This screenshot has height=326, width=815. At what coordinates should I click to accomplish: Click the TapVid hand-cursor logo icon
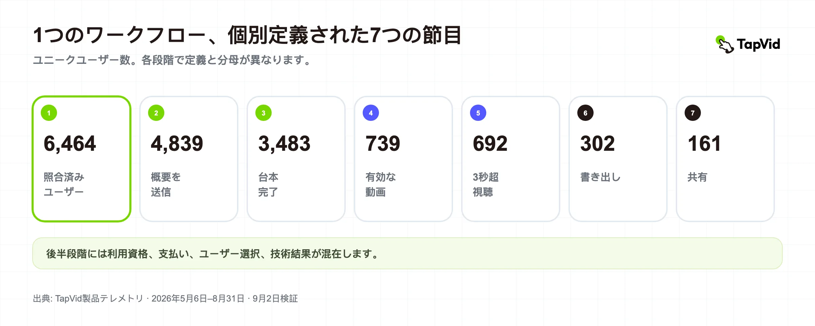point(725,44)
